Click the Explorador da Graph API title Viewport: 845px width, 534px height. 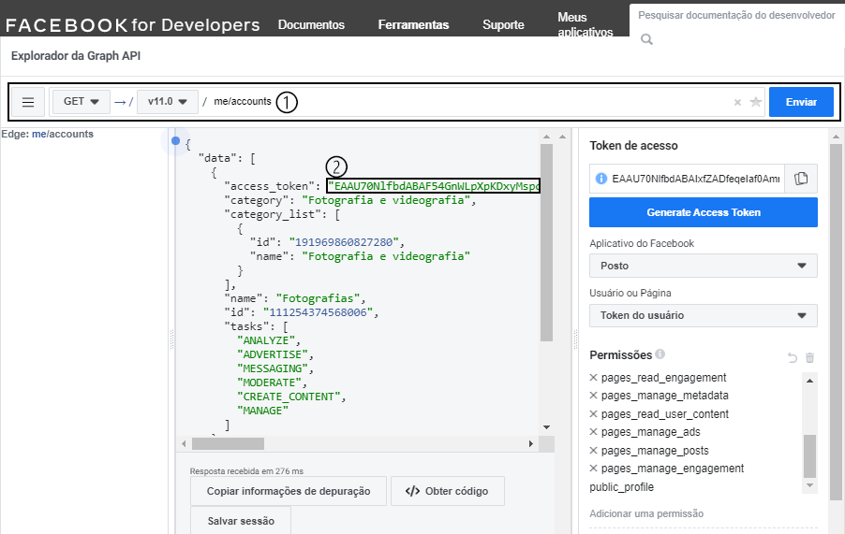coord(76,56)
